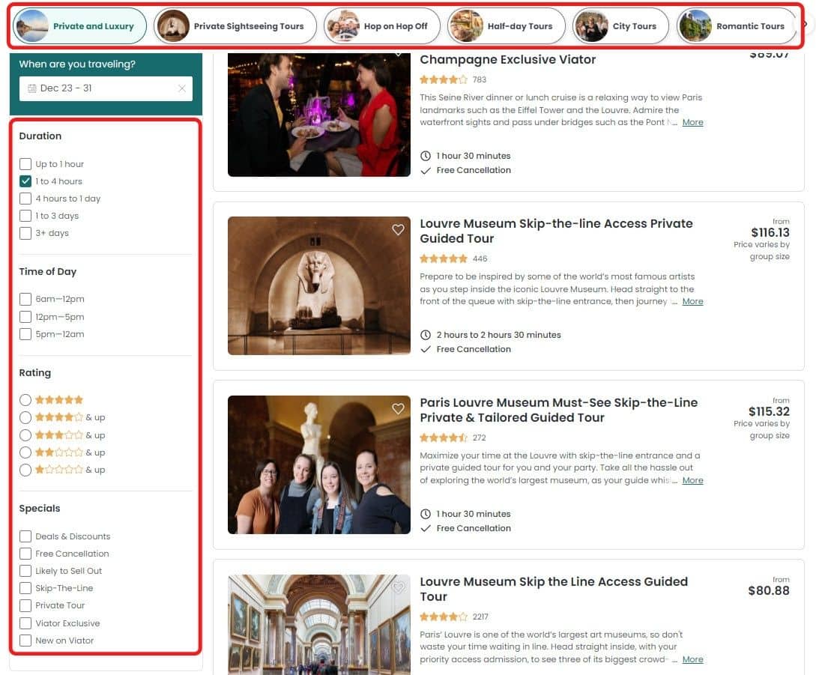This screenshot has height=675, width=816.
Task: Tick New on Viator filter
Action: 25,640
